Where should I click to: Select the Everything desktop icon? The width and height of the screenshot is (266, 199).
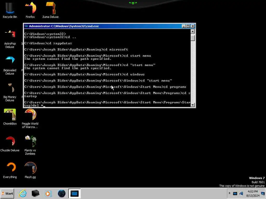[x=10, y=170]
